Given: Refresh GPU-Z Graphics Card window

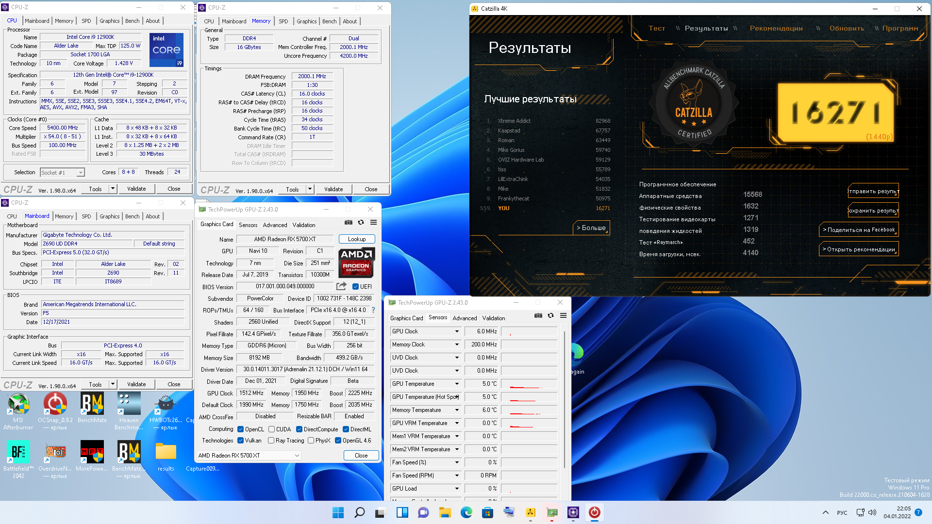Looking at the screenshot, I should point(361,222).
